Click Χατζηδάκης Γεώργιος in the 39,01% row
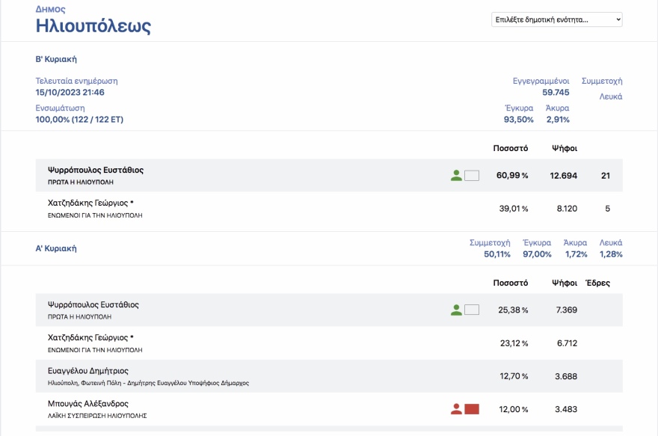 90,203
